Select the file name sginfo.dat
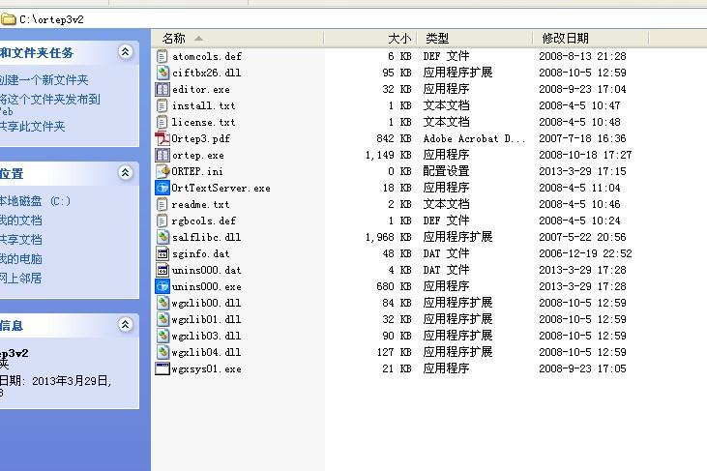 (200, 253)
